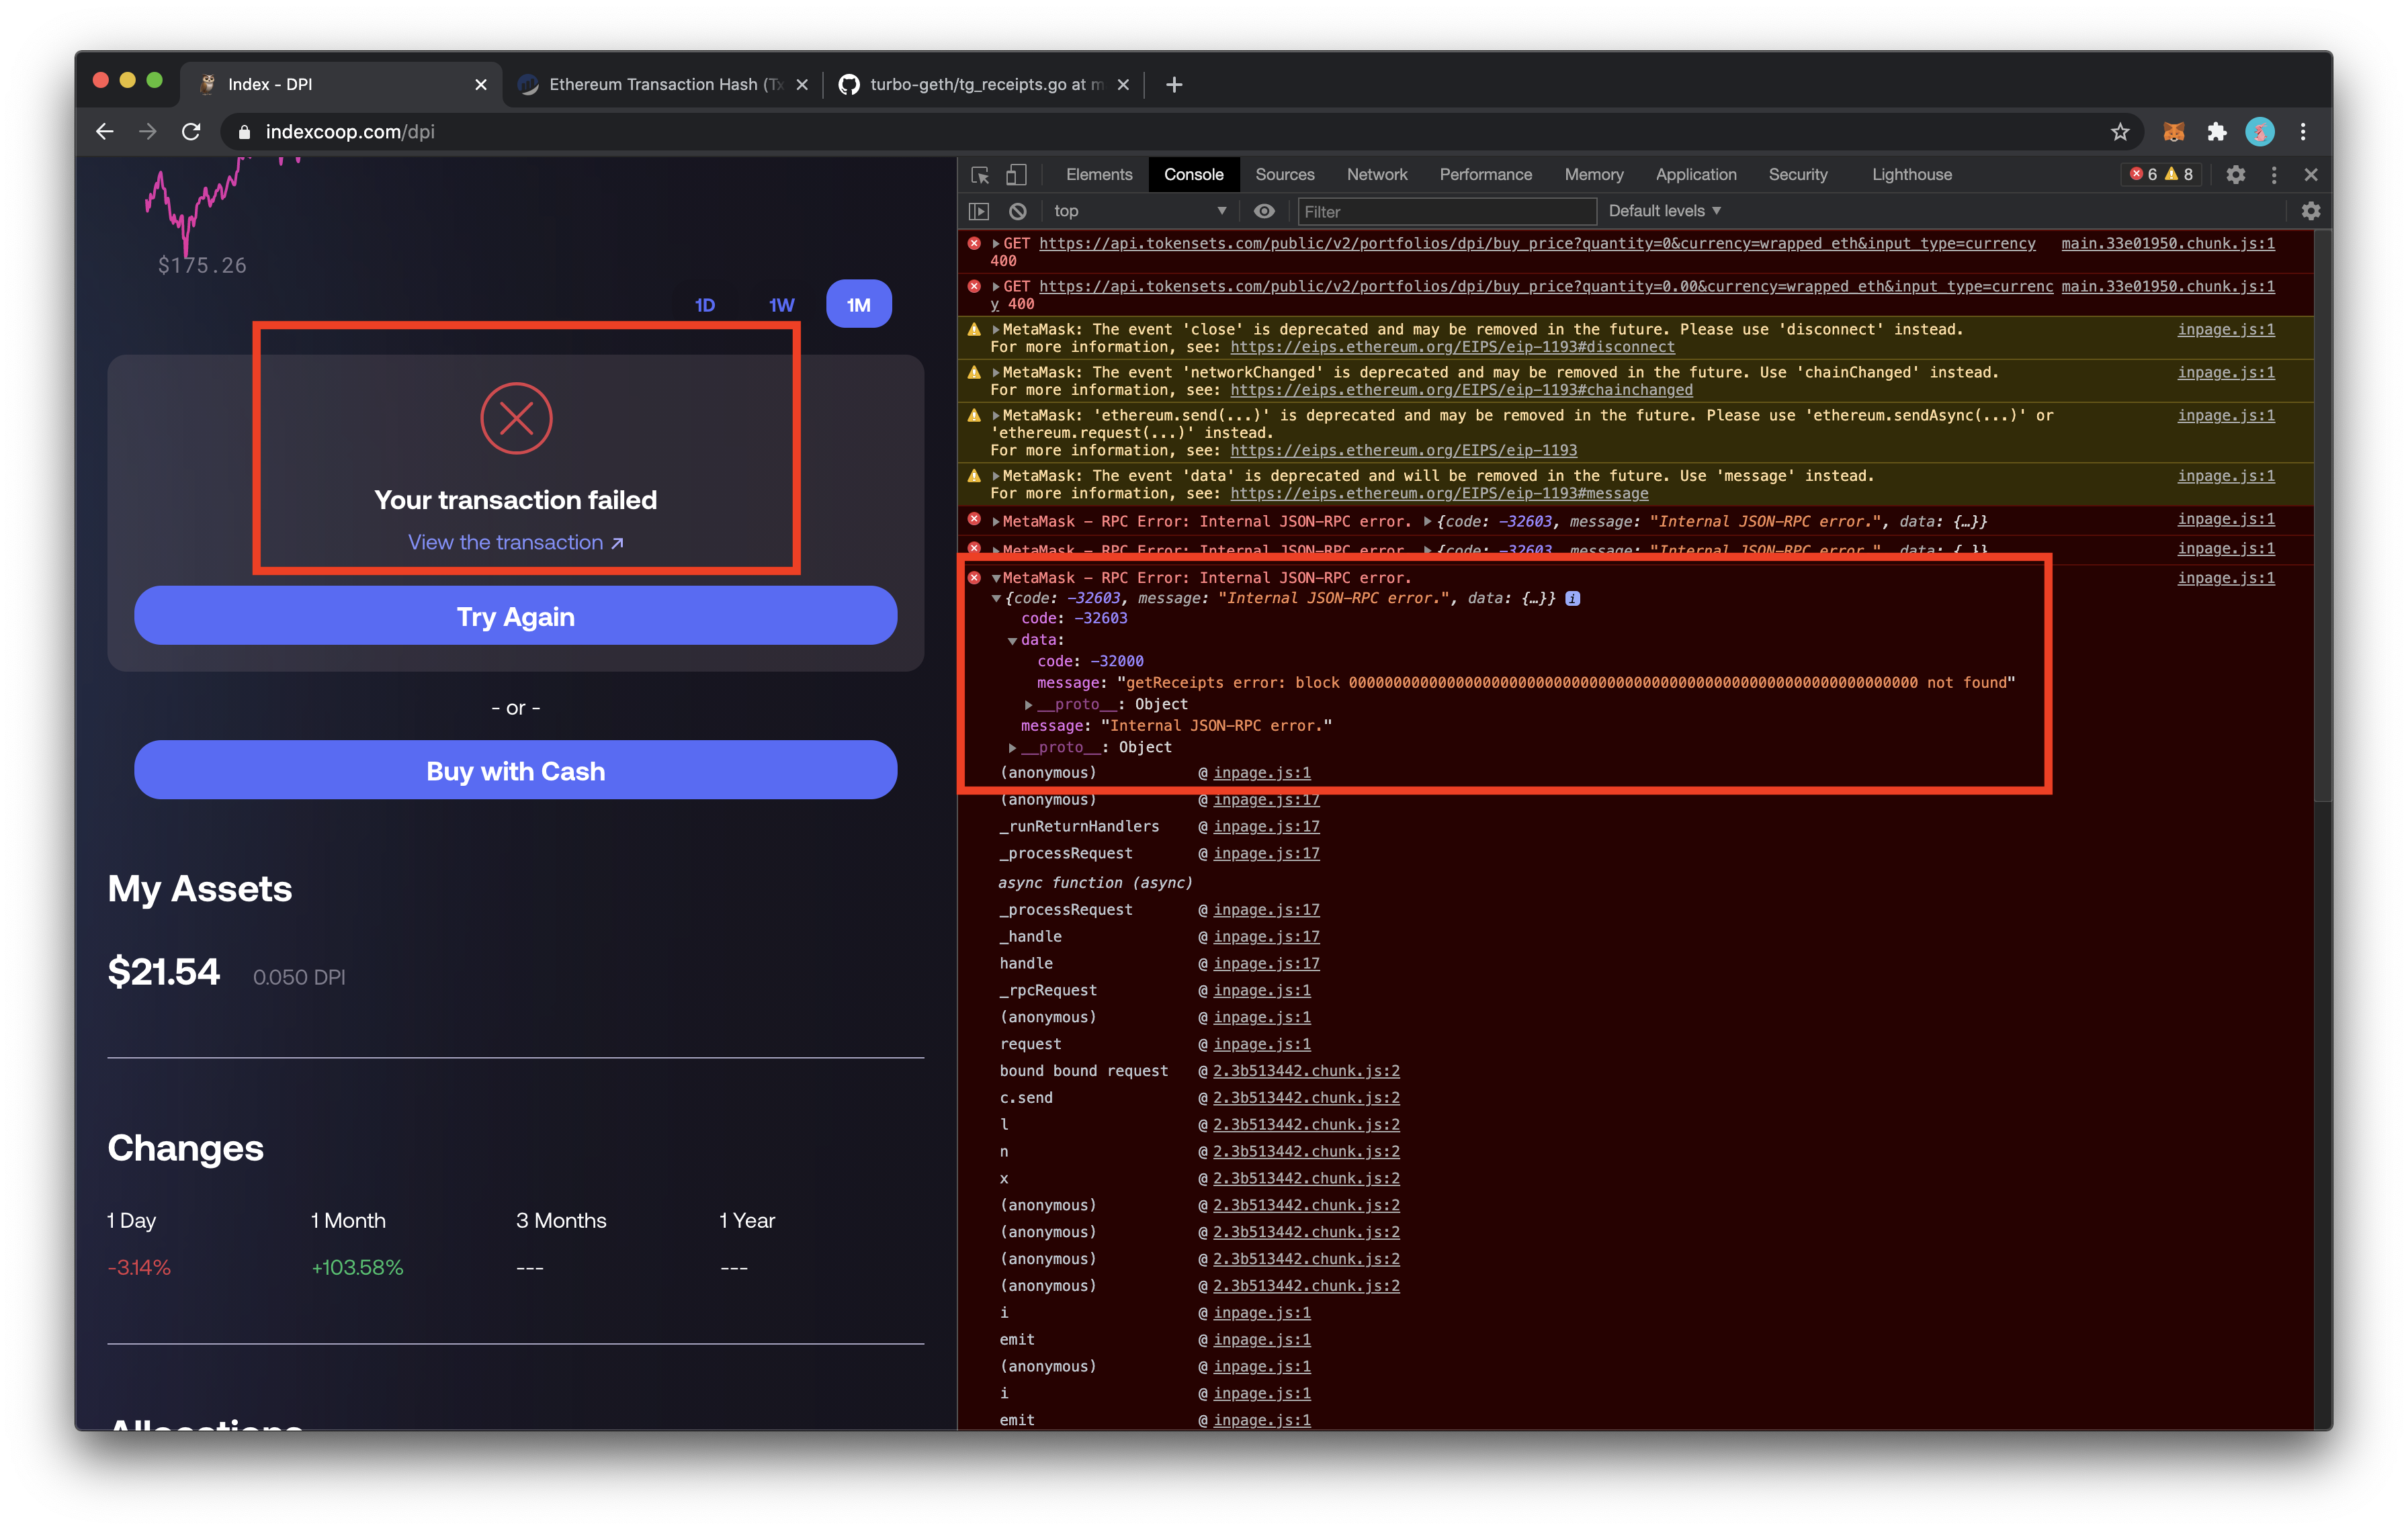Select the 1D chart range

(x=705, y=305)
